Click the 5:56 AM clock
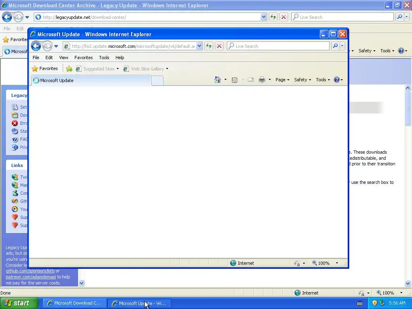The height and width of the screenshot is (309, 412). pos(397,303)
